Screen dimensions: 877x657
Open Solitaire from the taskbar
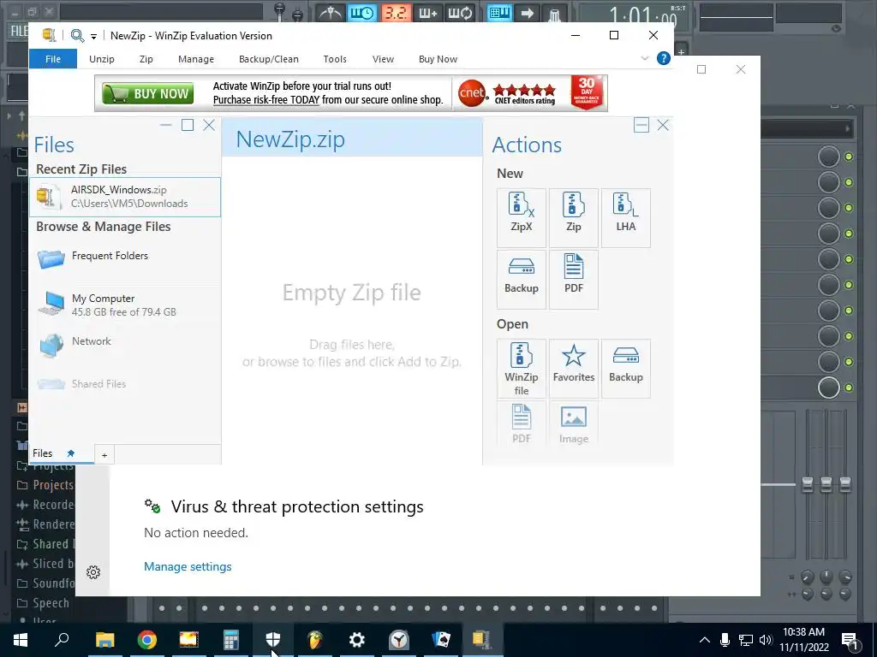coord(441,640)
